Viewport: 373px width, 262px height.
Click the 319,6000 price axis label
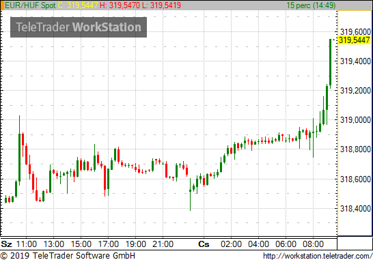[x=355, y=32]
